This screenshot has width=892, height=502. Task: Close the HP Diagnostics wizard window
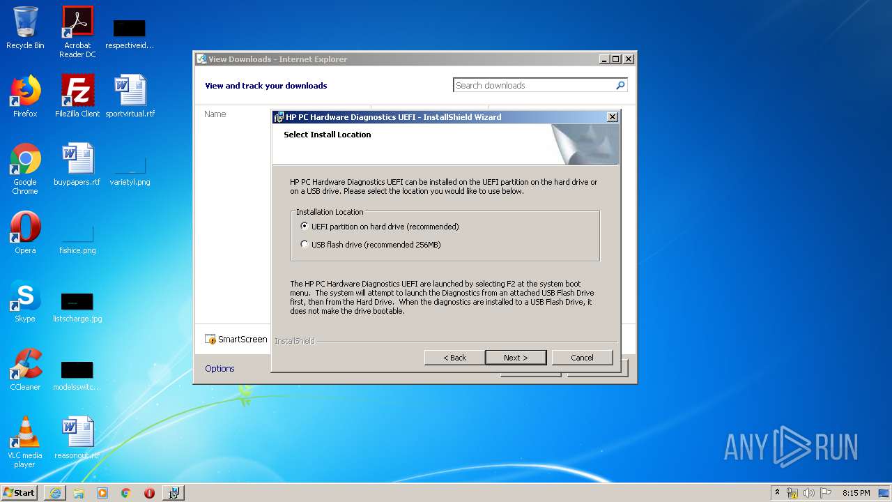click(x=613, y=117)
